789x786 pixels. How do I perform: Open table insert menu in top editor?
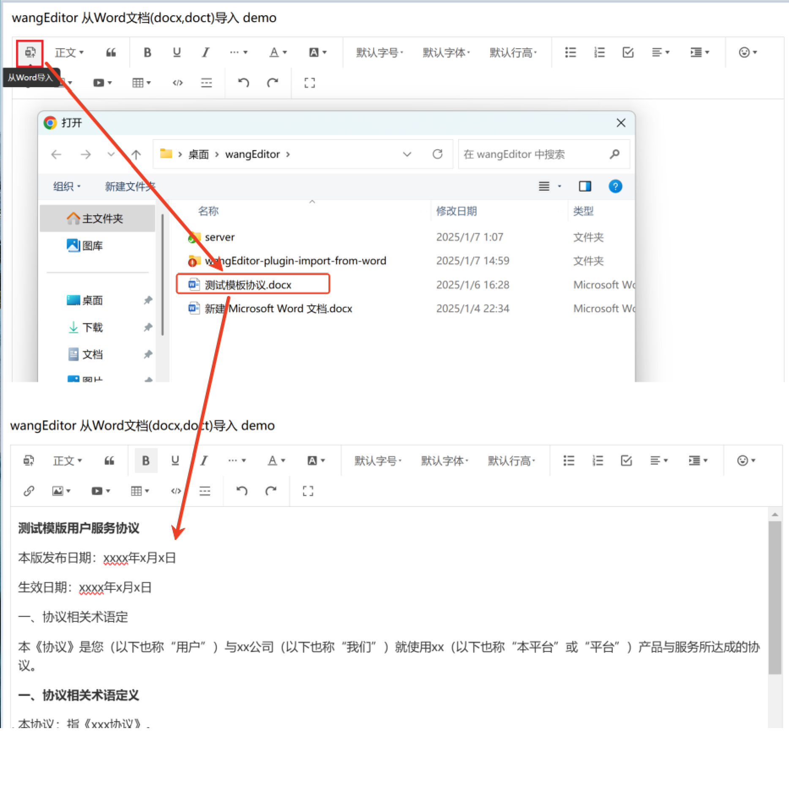pyautogui.click(x=141, y=83)
